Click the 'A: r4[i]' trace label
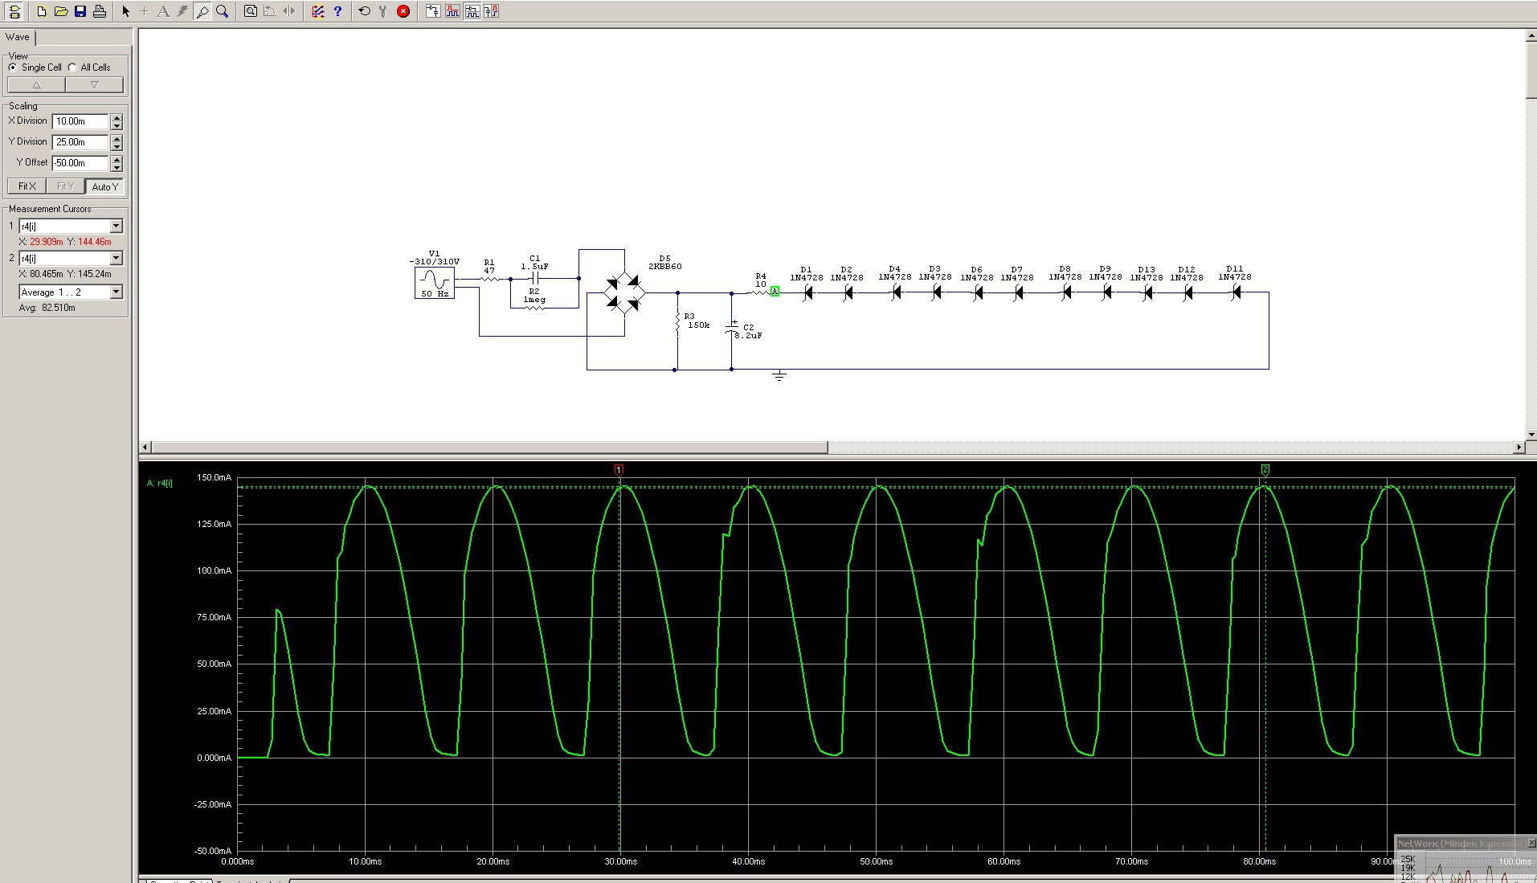1537x883 pixels. (159, 483)
